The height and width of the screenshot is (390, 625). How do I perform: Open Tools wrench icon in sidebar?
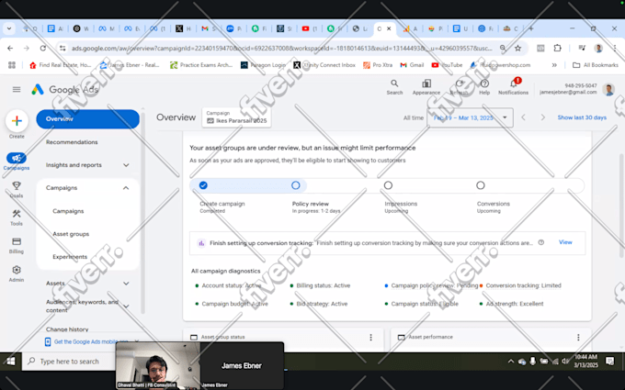coord(17,214)
